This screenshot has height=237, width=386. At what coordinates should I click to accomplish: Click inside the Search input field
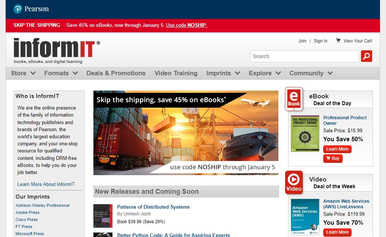click(303, 56)
